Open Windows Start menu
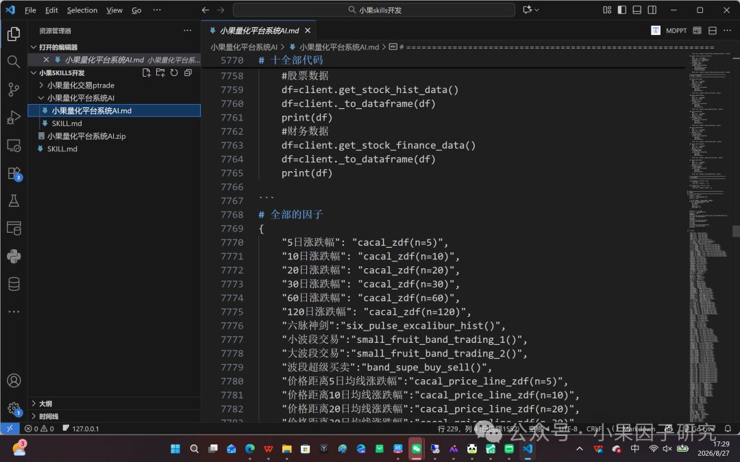 (175, 449)
